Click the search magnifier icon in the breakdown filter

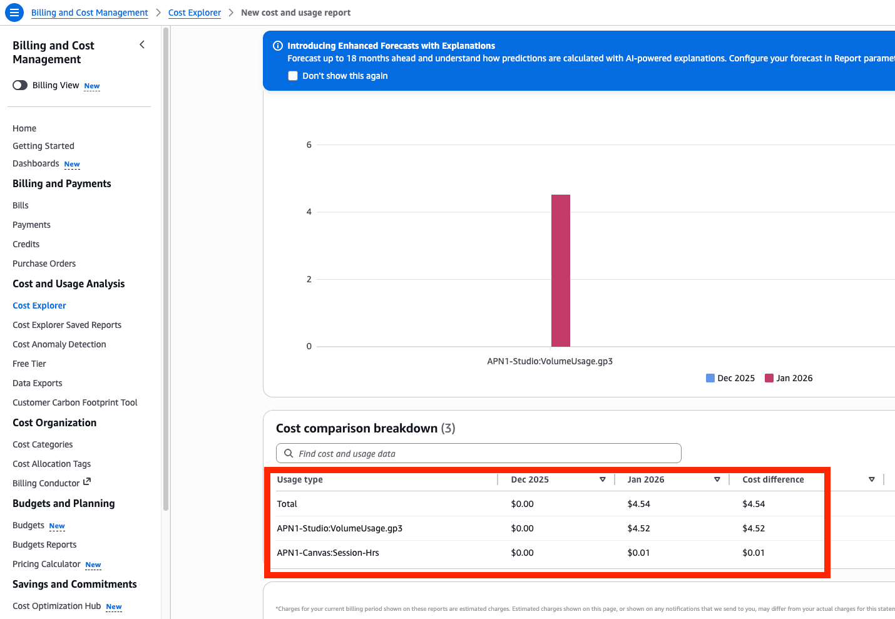point(289,453)
